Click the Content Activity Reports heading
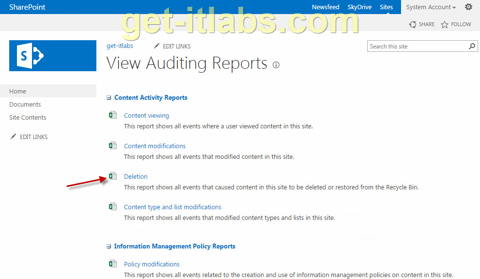 coord(151,98)
